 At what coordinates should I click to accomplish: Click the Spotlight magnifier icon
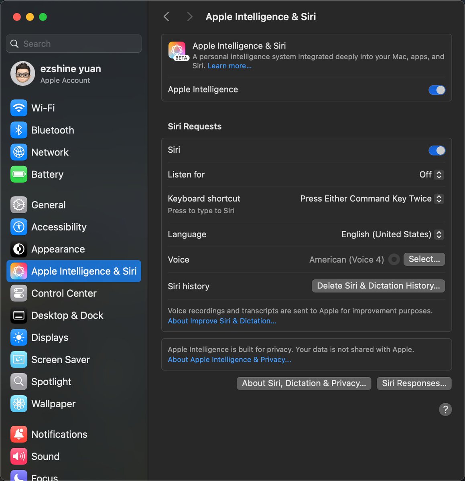click(x=19, y=382)
